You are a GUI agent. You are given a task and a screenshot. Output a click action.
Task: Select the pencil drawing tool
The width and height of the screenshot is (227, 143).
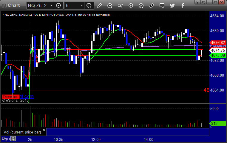(x=99, y=6)
